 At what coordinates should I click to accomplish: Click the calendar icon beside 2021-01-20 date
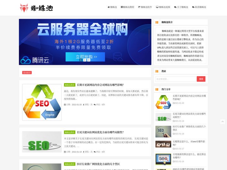pos(65,105)
